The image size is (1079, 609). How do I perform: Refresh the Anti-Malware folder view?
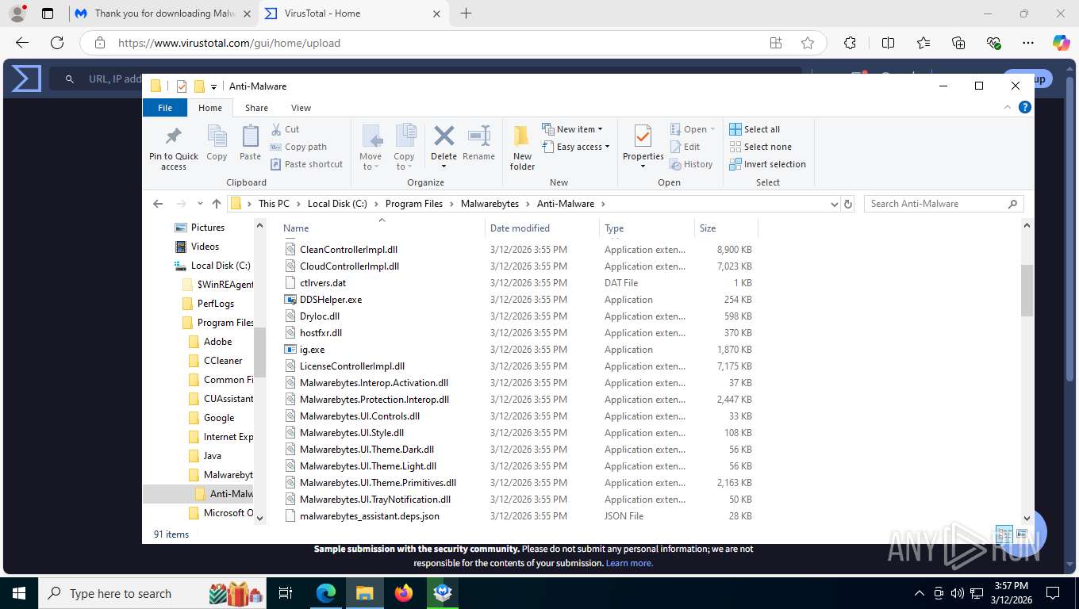[x=848, y=204]
